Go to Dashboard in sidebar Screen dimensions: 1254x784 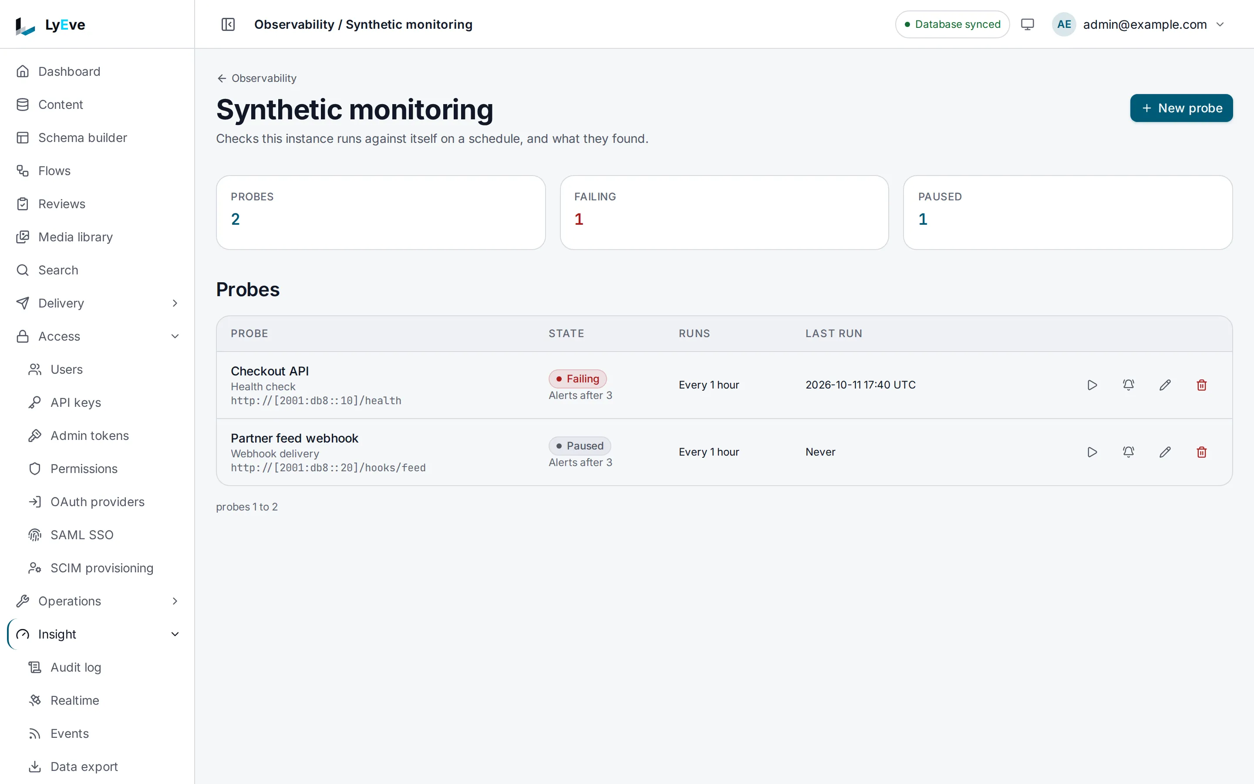pyautogui.click(x=98, y=71)
